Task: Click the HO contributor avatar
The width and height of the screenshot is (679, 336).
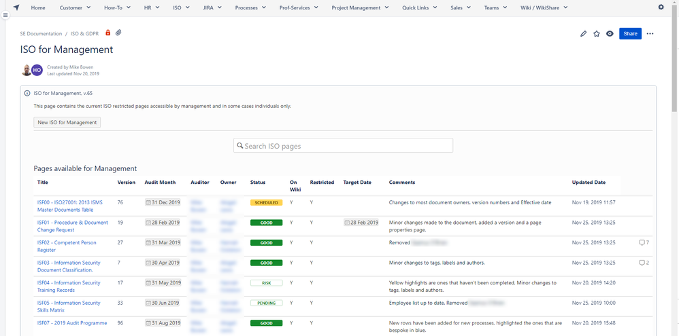Action: 37,70
